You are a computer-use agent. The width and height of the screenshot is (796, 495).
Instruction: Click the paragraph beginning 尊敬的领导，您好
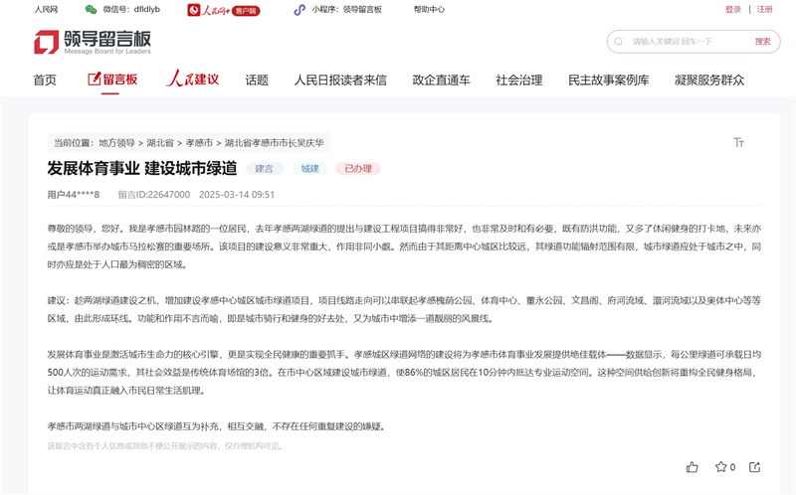click(x=404, y=247)
